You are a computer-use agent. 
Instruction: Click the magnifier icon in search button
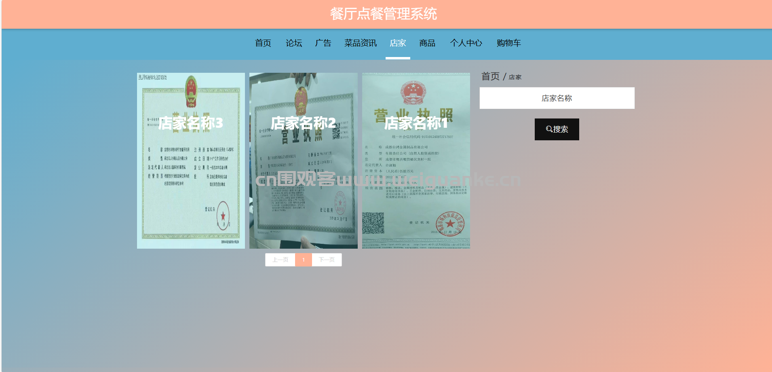coord(549,129)
